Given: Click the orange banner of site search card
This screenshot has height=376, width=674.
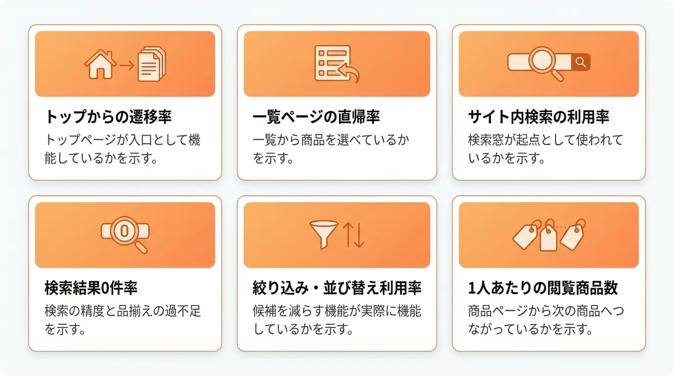Looking at the screenshot, I should (549, 64).
